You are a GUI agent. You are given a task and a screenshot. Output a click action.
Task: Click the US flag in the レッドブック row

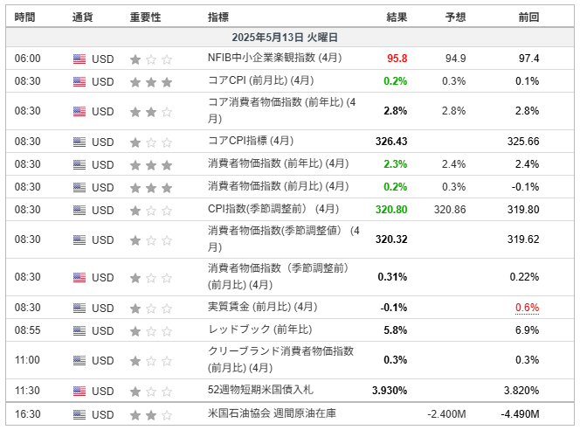tap(79, 330)
